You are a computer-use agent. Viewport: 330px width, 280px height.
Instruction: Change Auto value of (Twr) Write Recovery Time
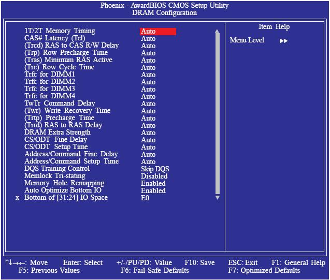(x=148, y=111)
